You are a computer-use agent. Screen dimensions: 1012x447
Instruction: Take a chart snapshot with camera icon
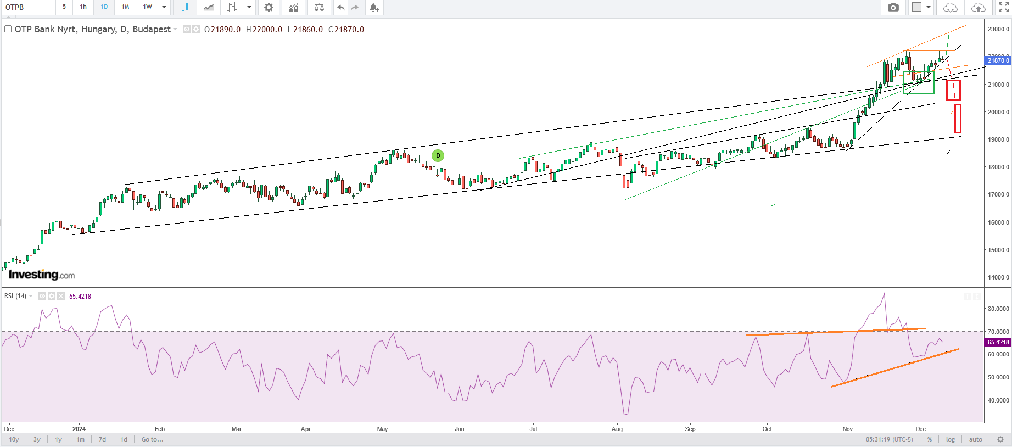click(x=893, y=7)
